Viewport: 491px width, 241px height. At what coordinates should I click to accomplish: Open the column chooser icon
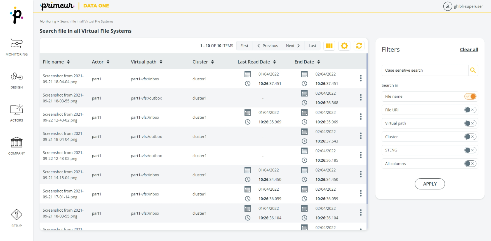tap(329, 46)
